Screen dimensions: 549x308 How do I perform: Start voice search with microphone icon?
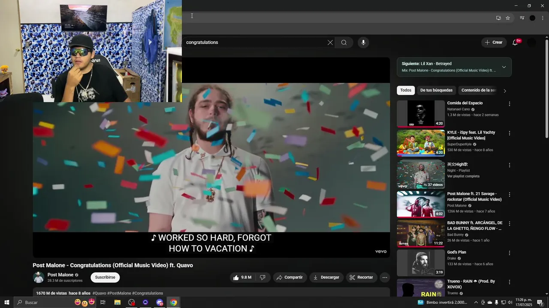coord(363,42)
